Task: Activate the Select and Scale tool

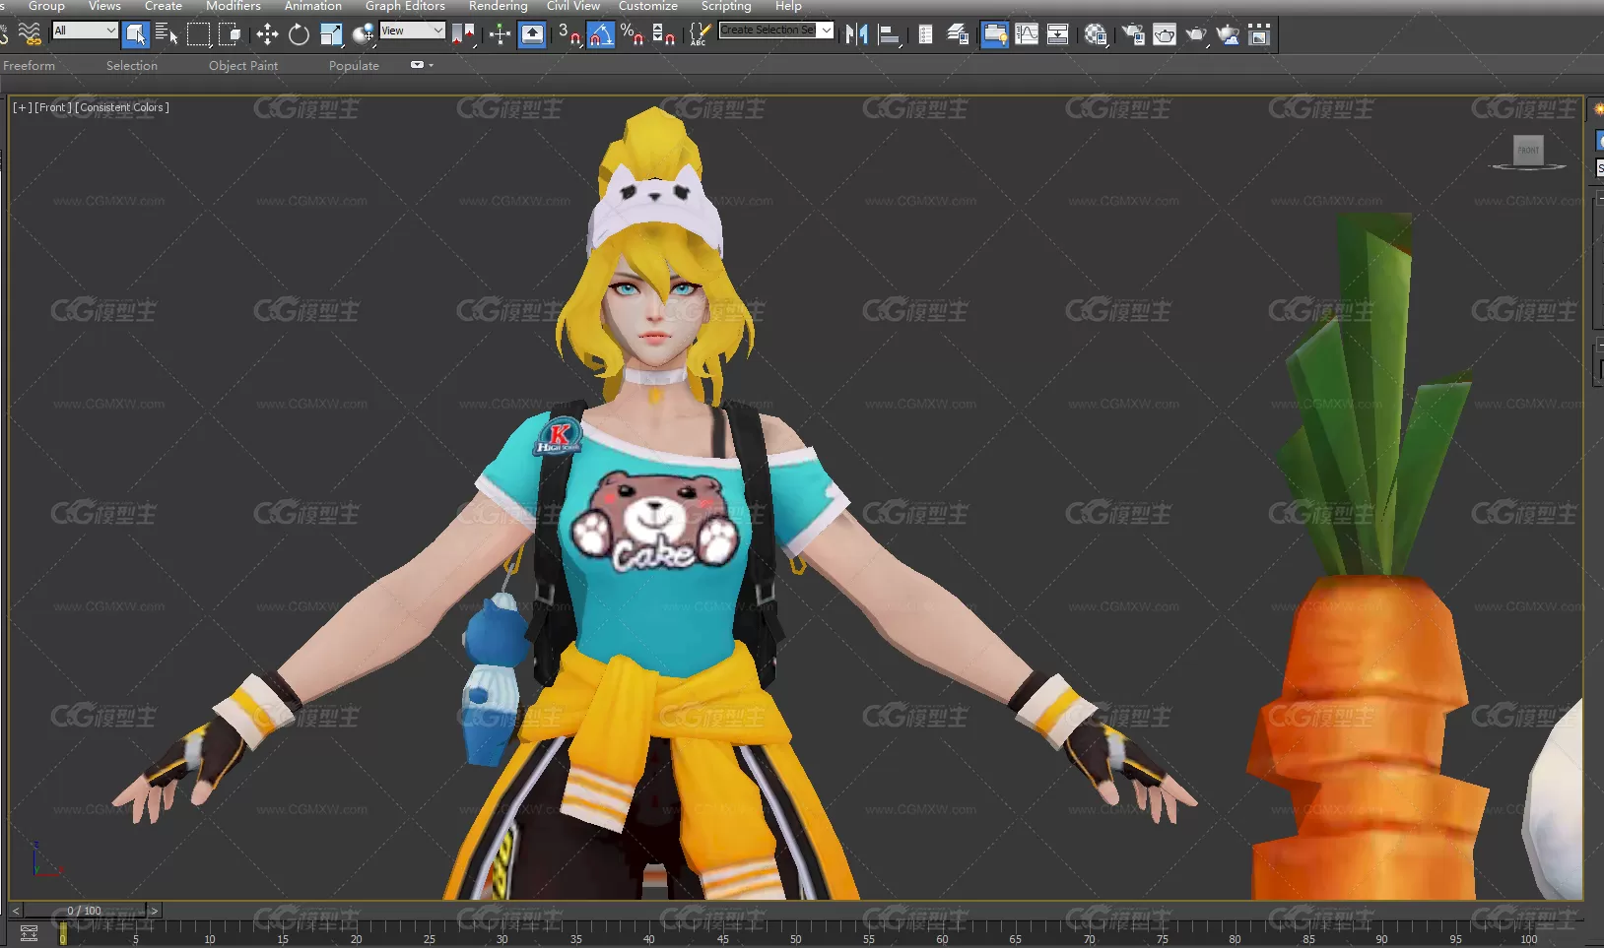Action: (x=332, y=35)
